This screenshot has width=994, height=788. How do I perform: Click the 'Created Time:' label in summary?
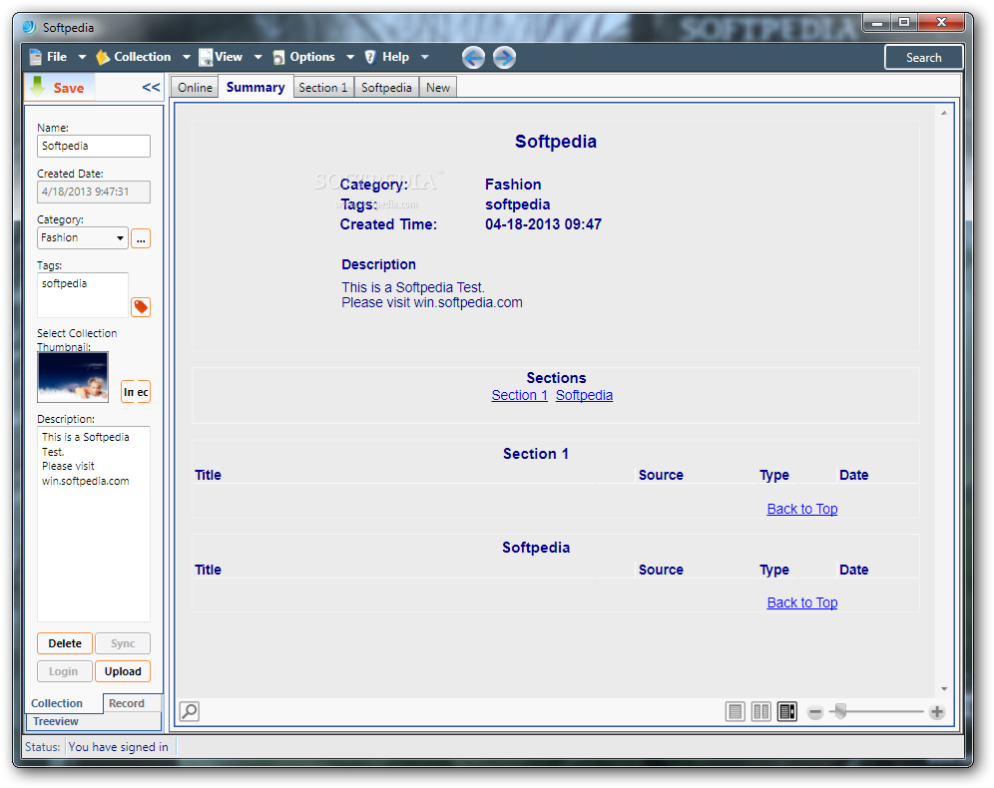point(388,224)
